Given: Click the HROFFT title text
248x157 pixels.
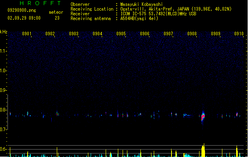Looking at the screenshot, I should point(40,3).
